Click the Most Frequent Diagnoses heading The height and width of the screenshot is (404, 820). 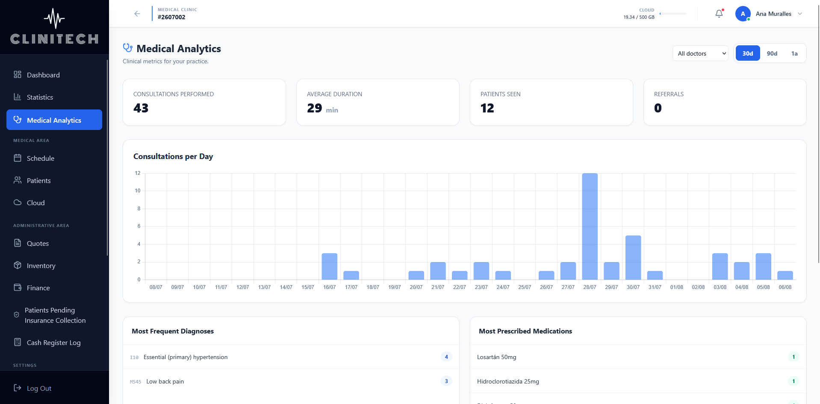[173, 331]
